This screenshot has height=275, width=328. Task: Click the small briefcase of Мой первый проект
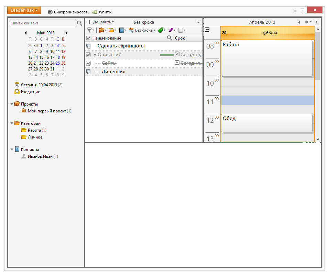point(24,111)
